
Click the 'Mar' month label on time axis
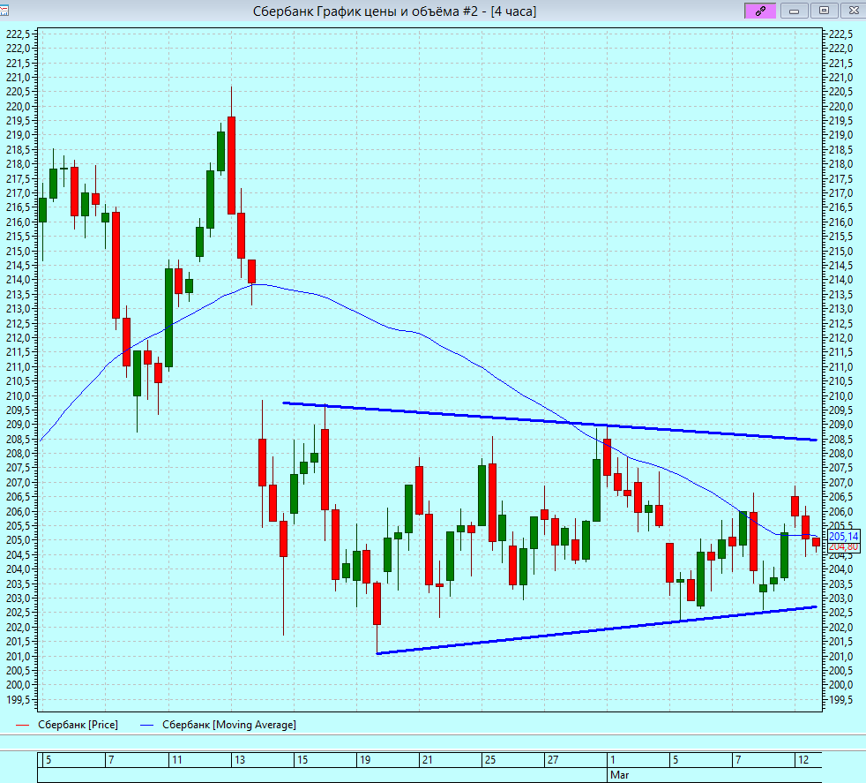click(x=620, y=775)
